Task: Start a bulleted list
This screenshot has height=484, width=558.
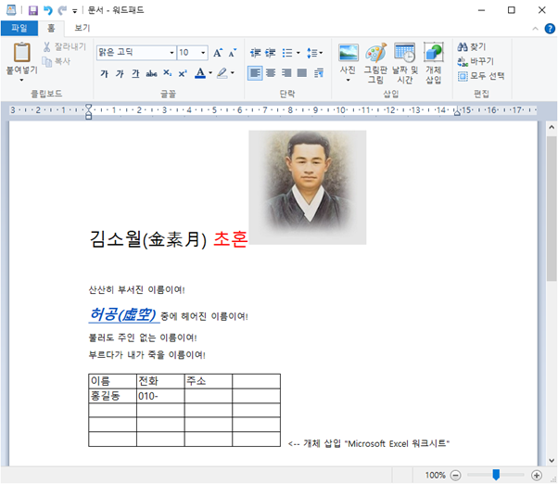Action: point(286,53)
